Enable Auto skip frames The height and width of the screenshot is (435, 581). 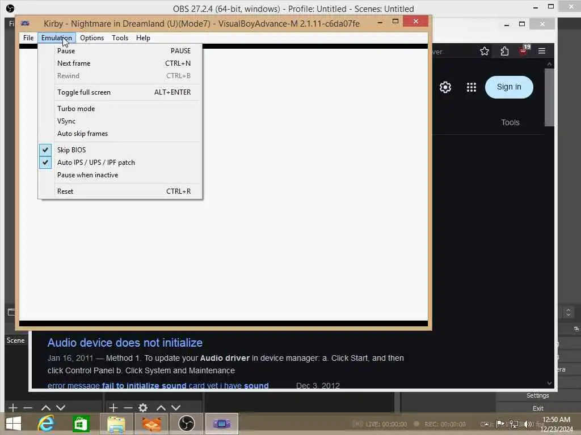[120, 134]
